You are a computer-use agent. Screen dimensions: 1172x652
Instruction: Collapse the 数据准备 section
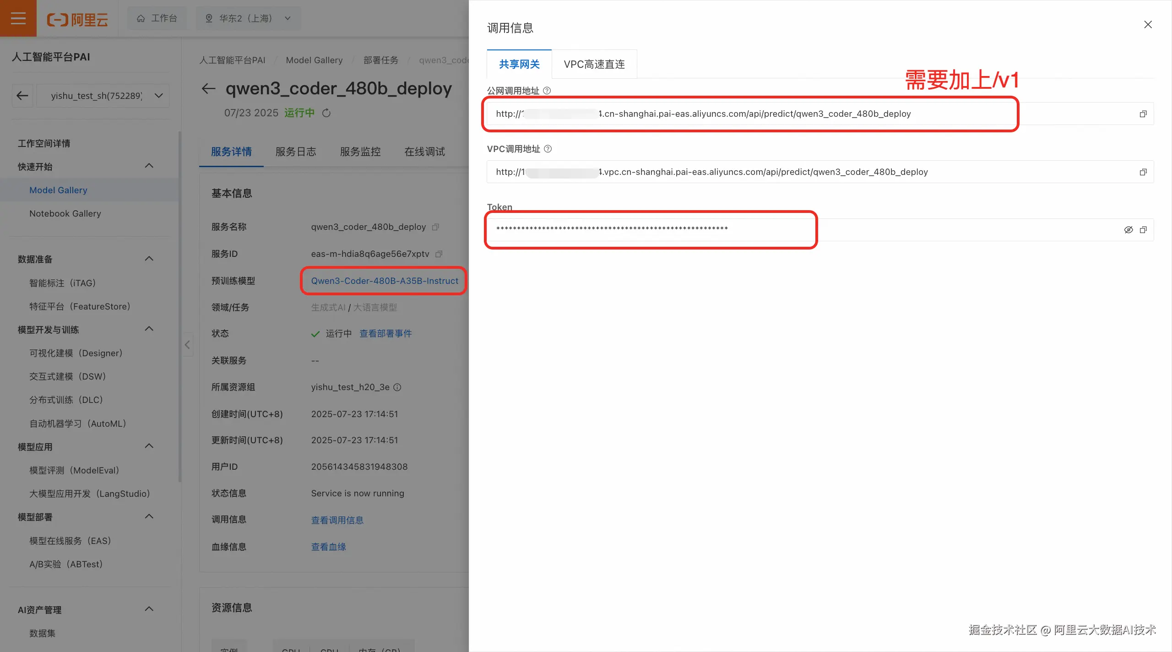pos(149,259)
